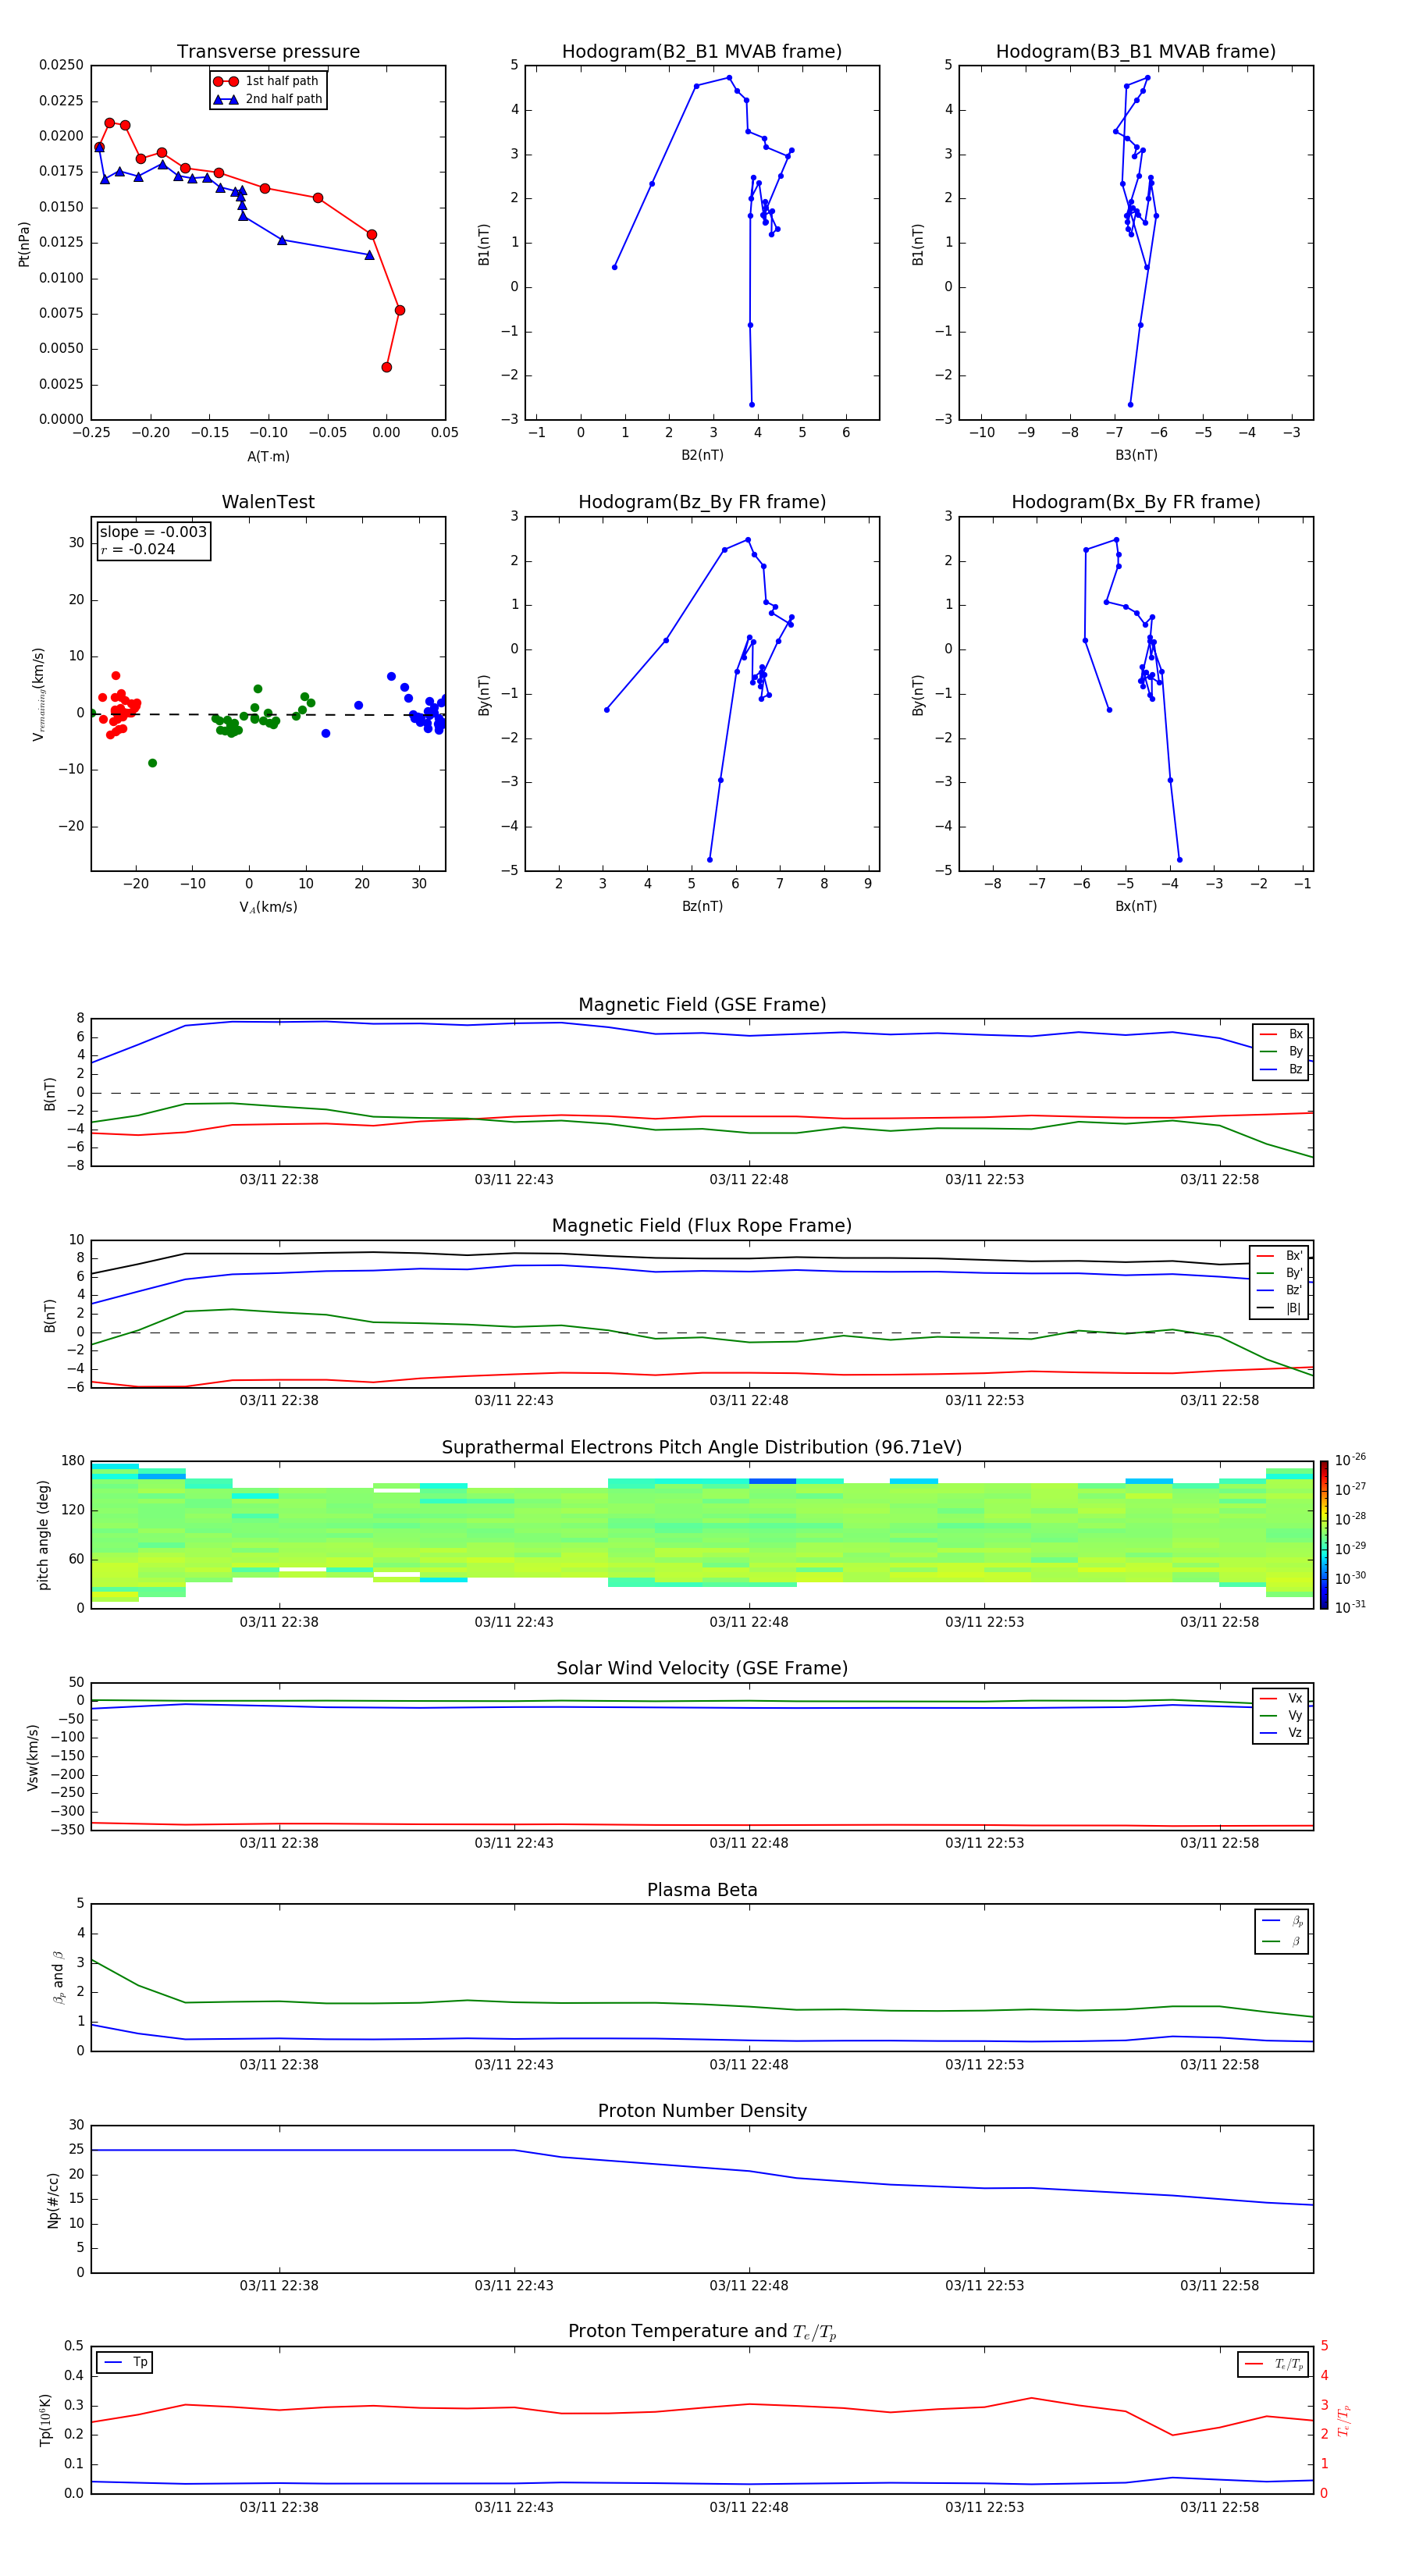Screen dimensions: 1405x2576
Task: Click the 'Bx(nT)' x-axis label
Action: [x=1136, y=906]
